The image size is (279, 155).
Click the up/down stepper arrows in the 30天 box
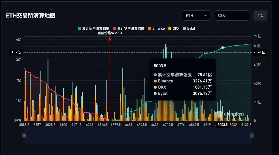pos(244,16)
